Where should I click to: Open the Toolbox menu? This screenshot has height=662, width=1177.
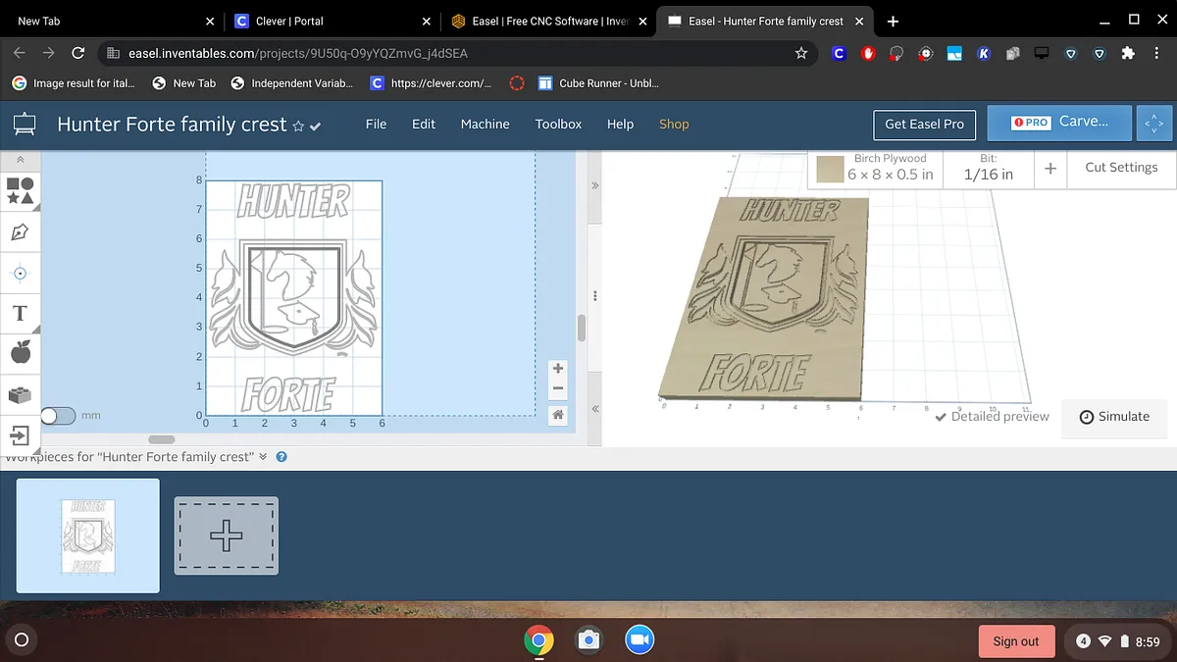click(x=559, y=124)
